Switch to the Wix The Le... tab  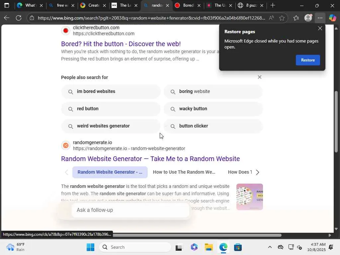(125, 5)
